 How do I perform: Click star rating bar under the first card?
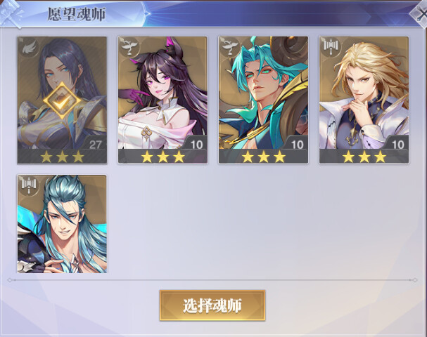click(62, 157)
